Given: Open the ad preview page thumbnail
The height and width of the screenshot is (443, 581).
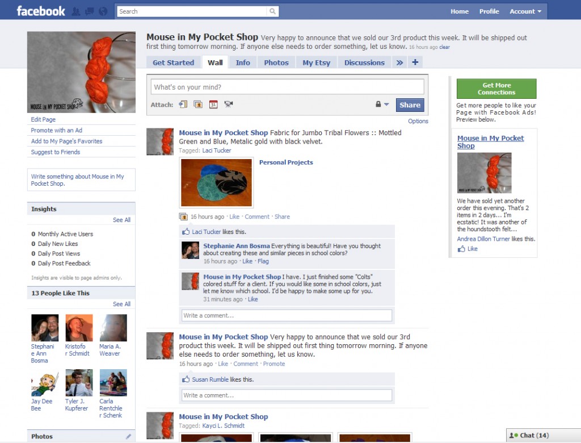Looking at the screenshot, I should 484,173.
